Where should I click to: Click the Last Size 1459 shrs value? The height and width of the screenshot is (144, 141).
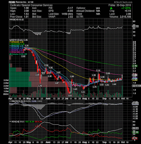click(67, 14)
